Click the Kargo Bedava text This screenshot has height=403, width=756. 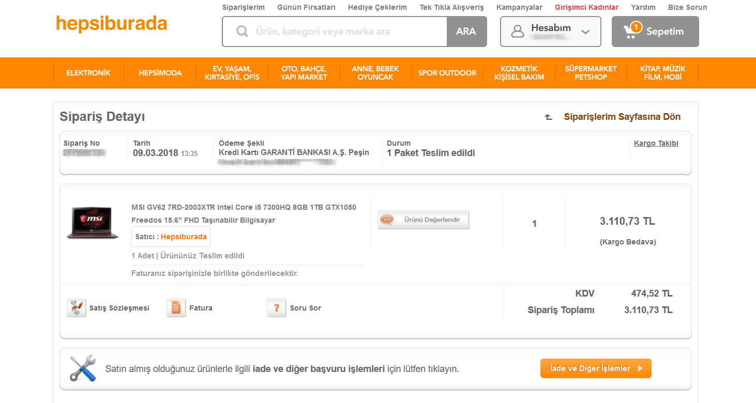628,242
